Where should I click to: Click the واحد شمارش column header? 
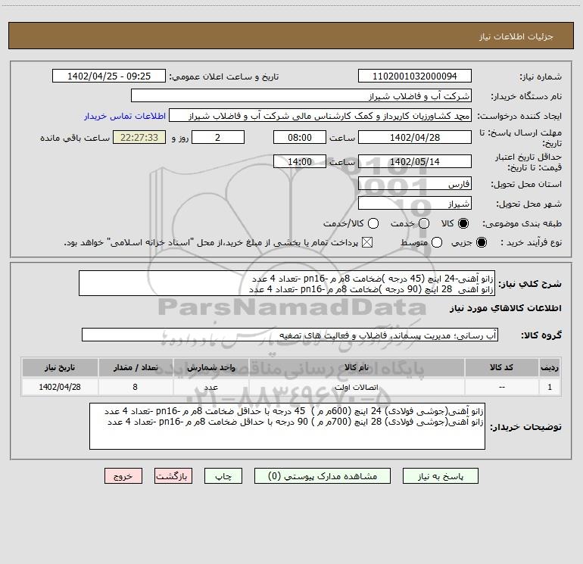(210, 367)
